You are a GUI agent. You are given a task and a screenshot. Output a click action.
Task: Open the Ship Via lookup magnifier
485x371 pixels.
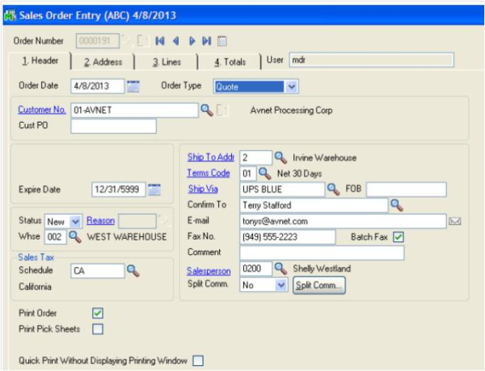click(x=332, y=189)
